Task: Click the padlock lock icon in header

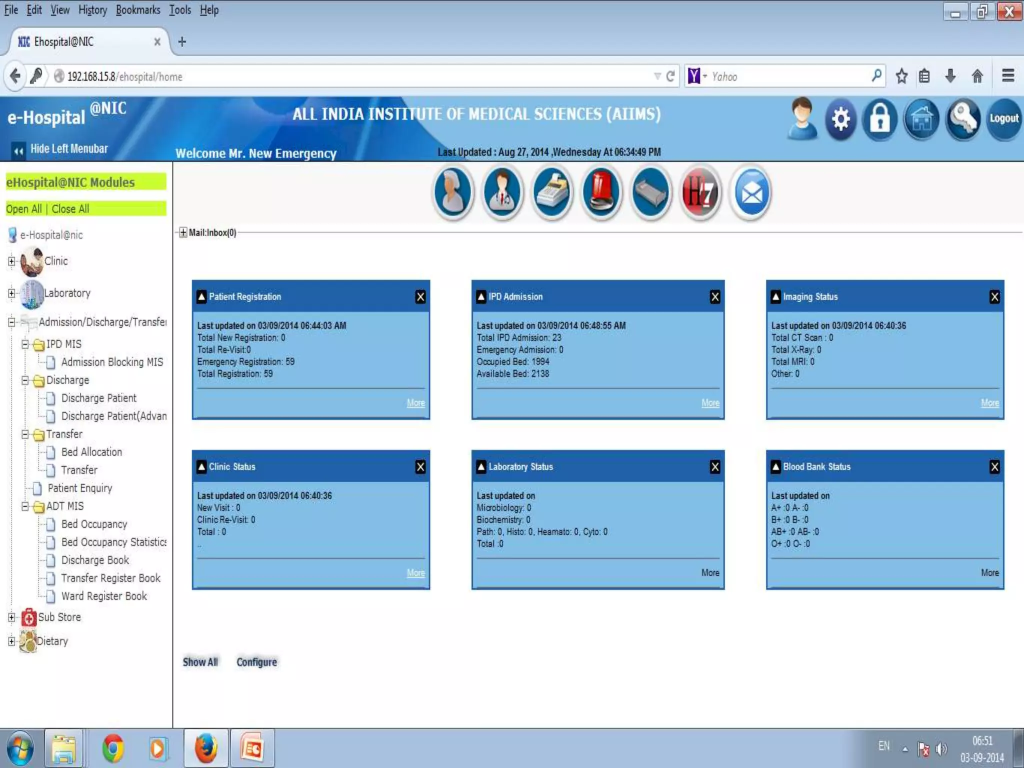Action: [x=880, y=119]
